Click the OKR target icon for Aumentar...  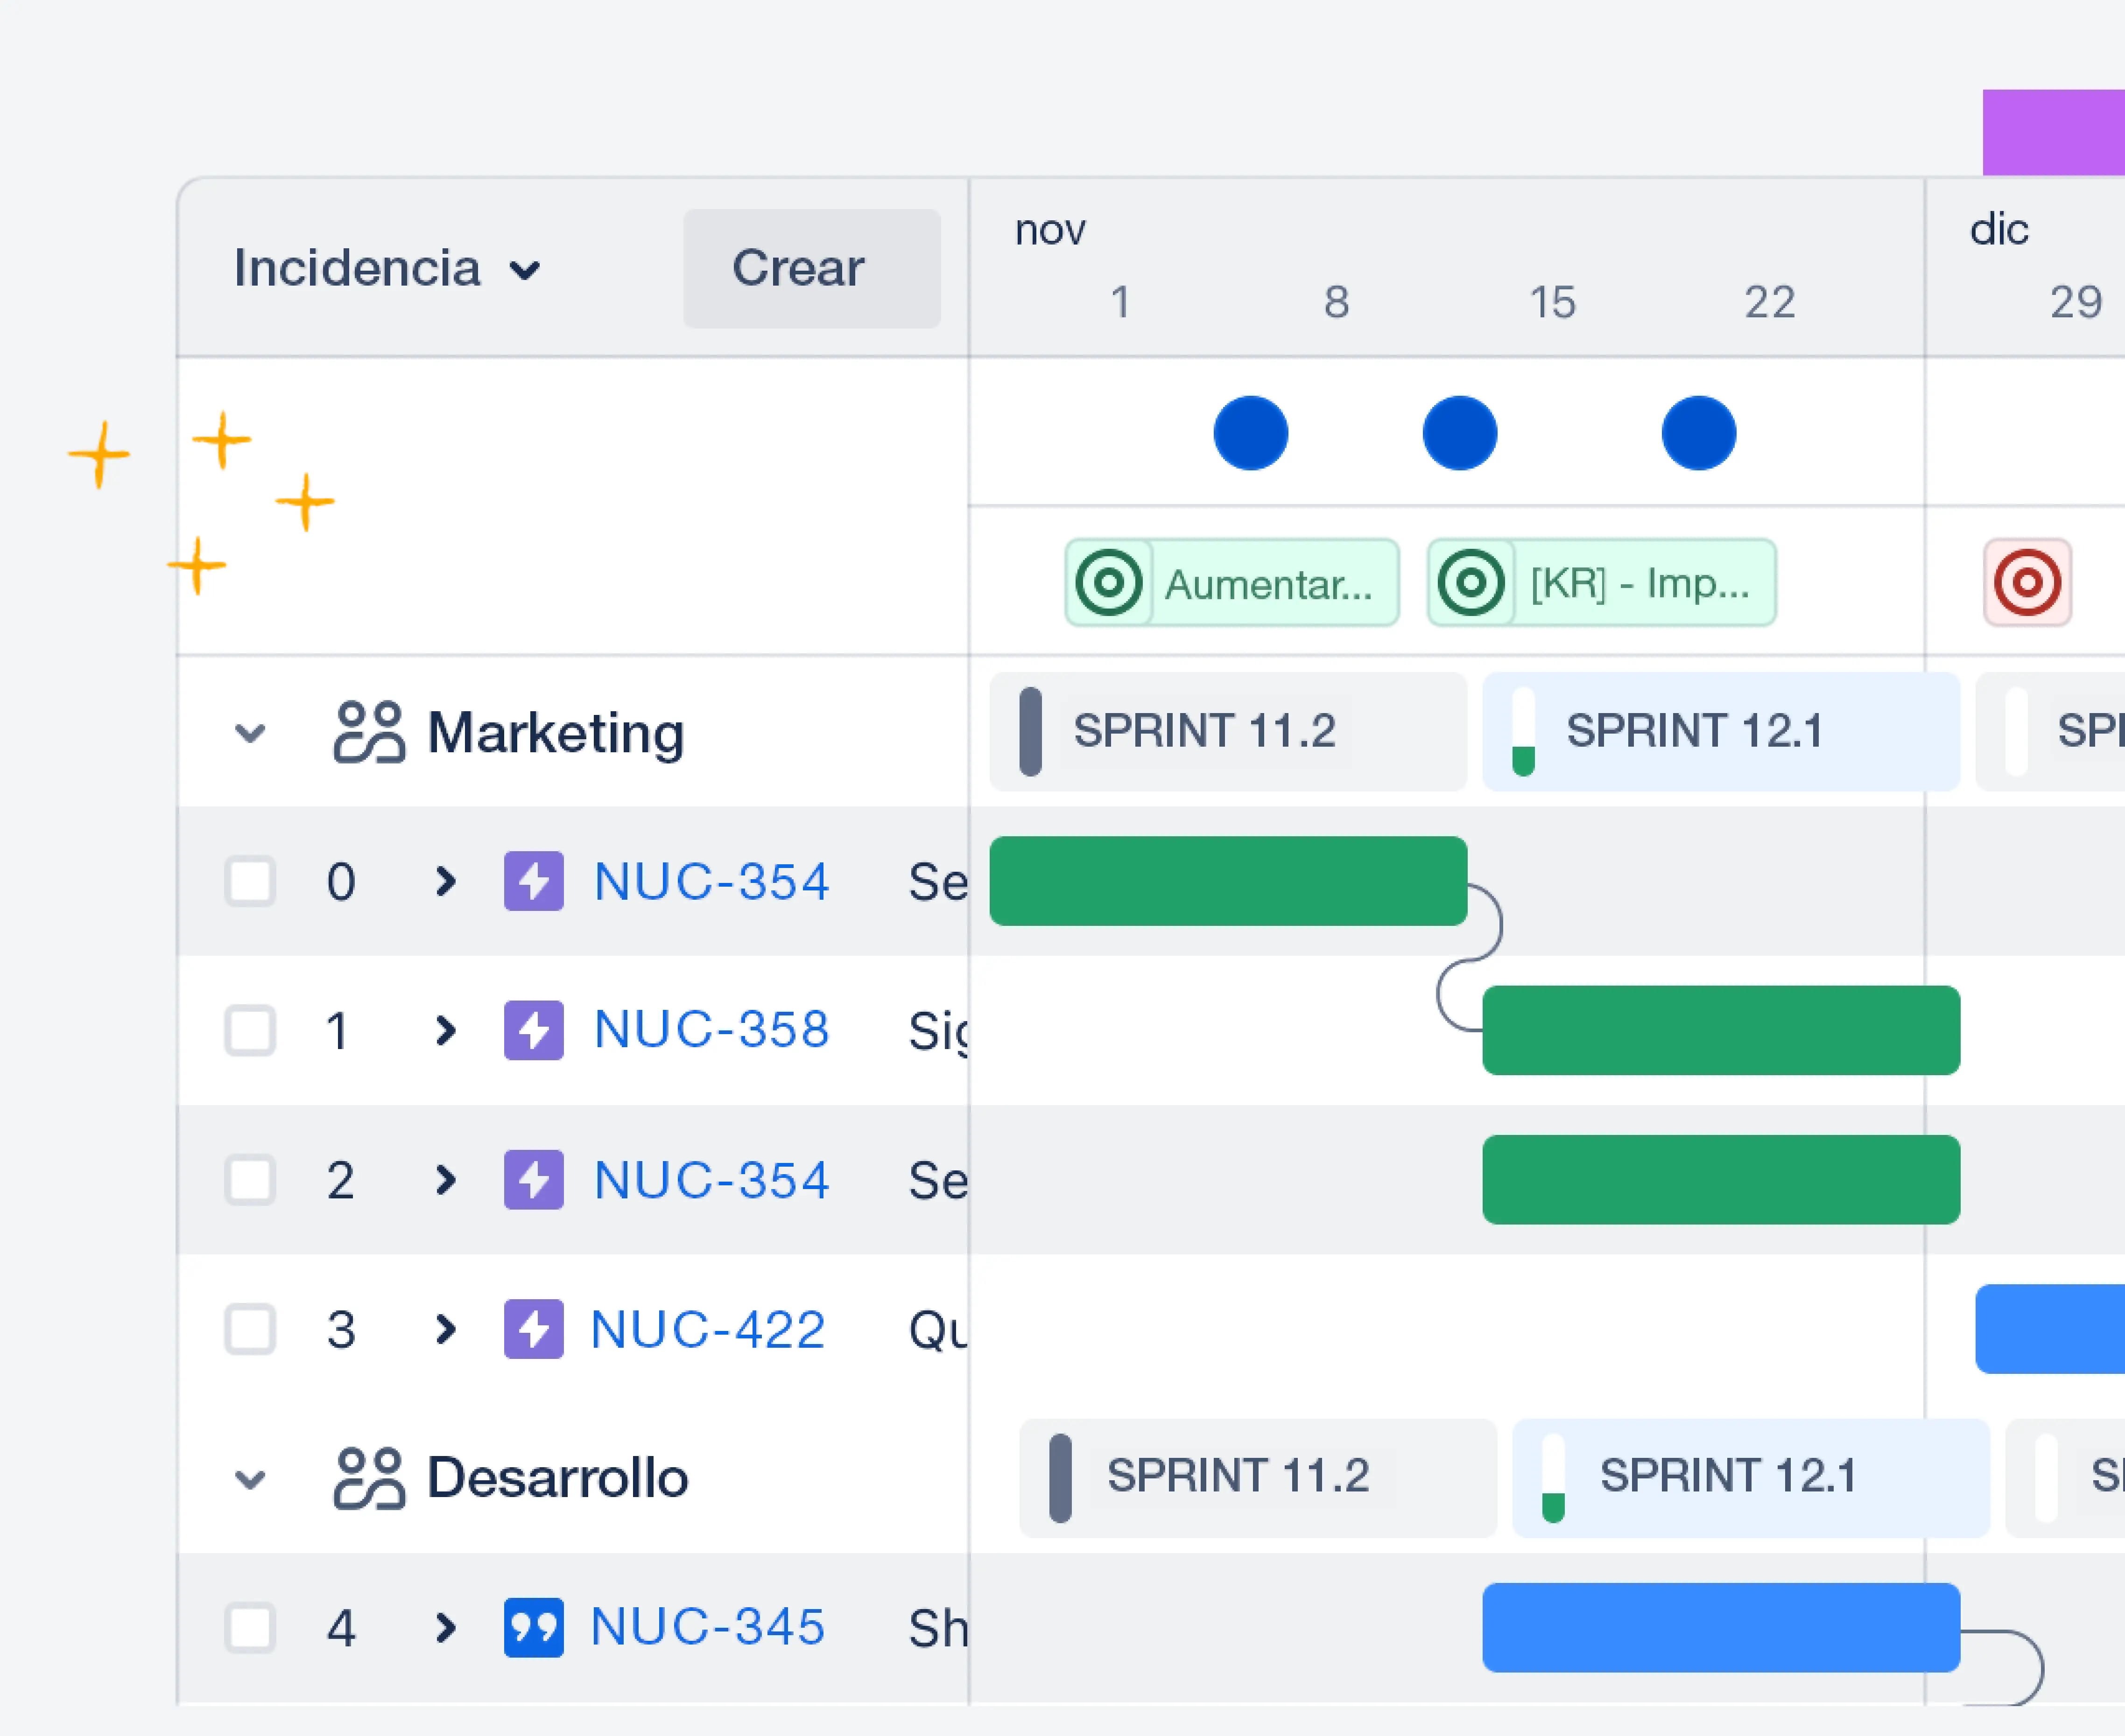tap(1108, 582)
